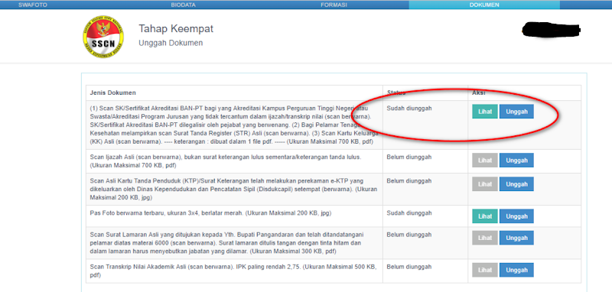Click the "Unggah Dokumen" subtitle
Viewport: 612px width, 292px height.
click(171, 43)
